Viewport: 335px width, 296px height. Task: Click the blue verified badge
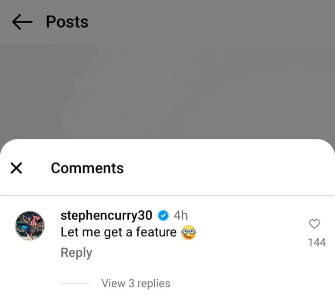[163, 215]
